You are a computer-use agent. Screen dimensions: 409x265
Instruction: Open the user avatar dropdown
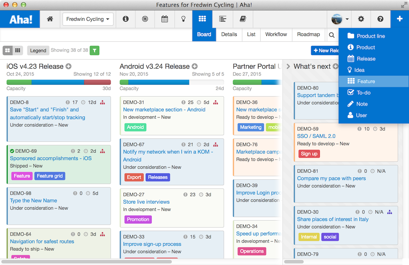click(x=340, y=19)
